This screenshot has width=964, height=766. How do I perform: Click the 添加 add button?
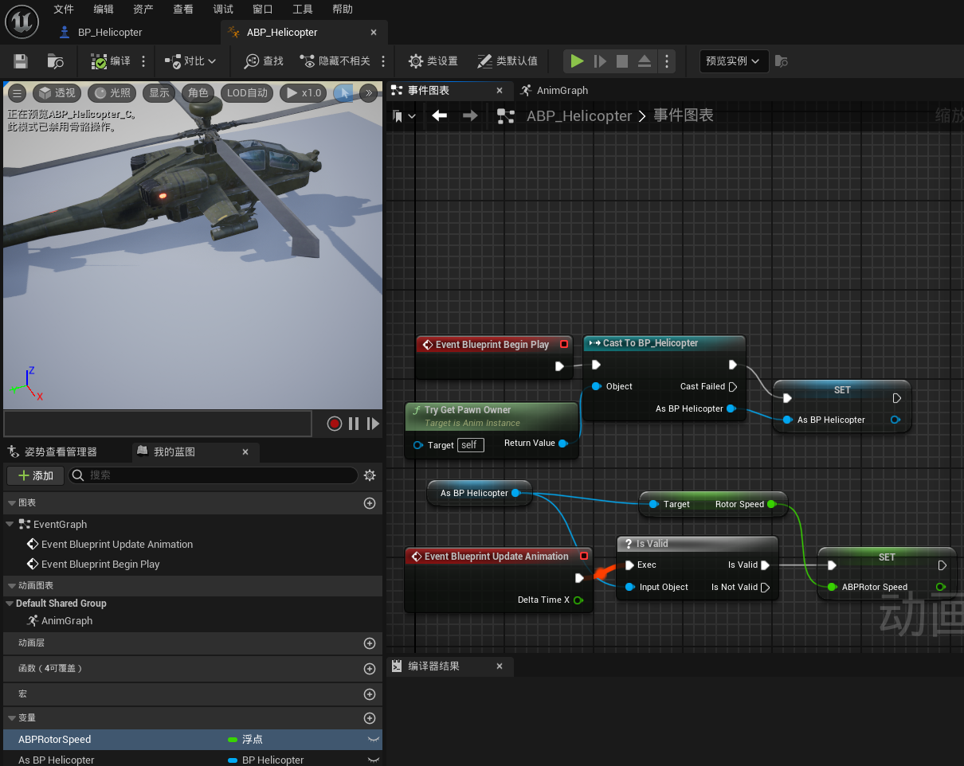tap(36, 475)
